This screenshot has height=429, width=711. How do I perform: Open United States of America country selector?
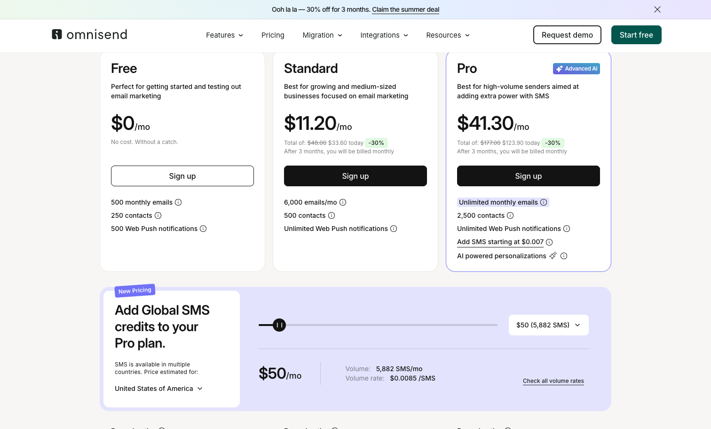pos(158,389)
